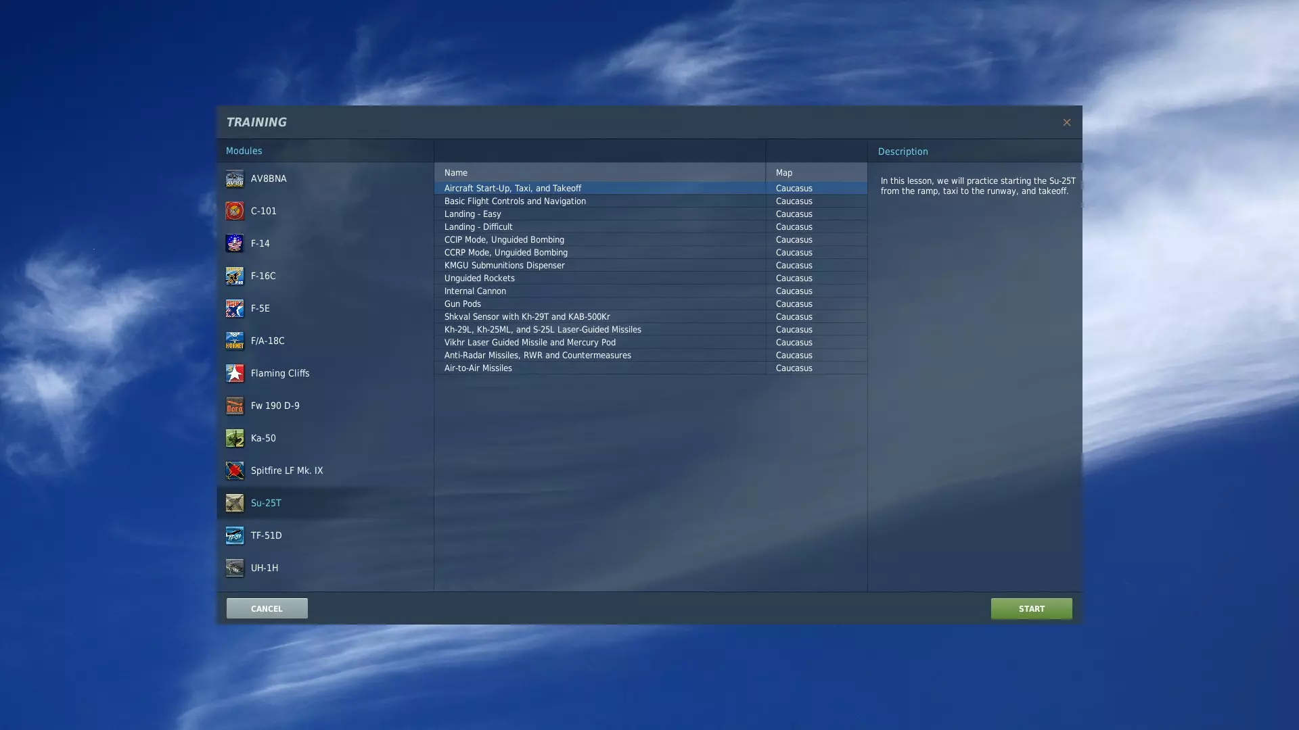Click the AV8BNA module icon
1299x730 pixels.
click(235, 179)
